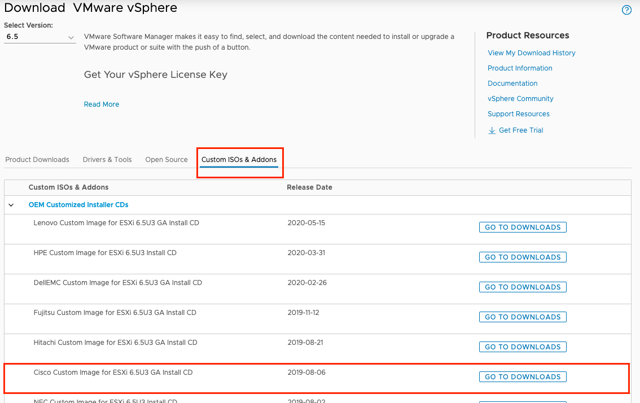Screen dimensions: 640x403
Task: Switch to the Open Source tab
Action: (166, 160)
